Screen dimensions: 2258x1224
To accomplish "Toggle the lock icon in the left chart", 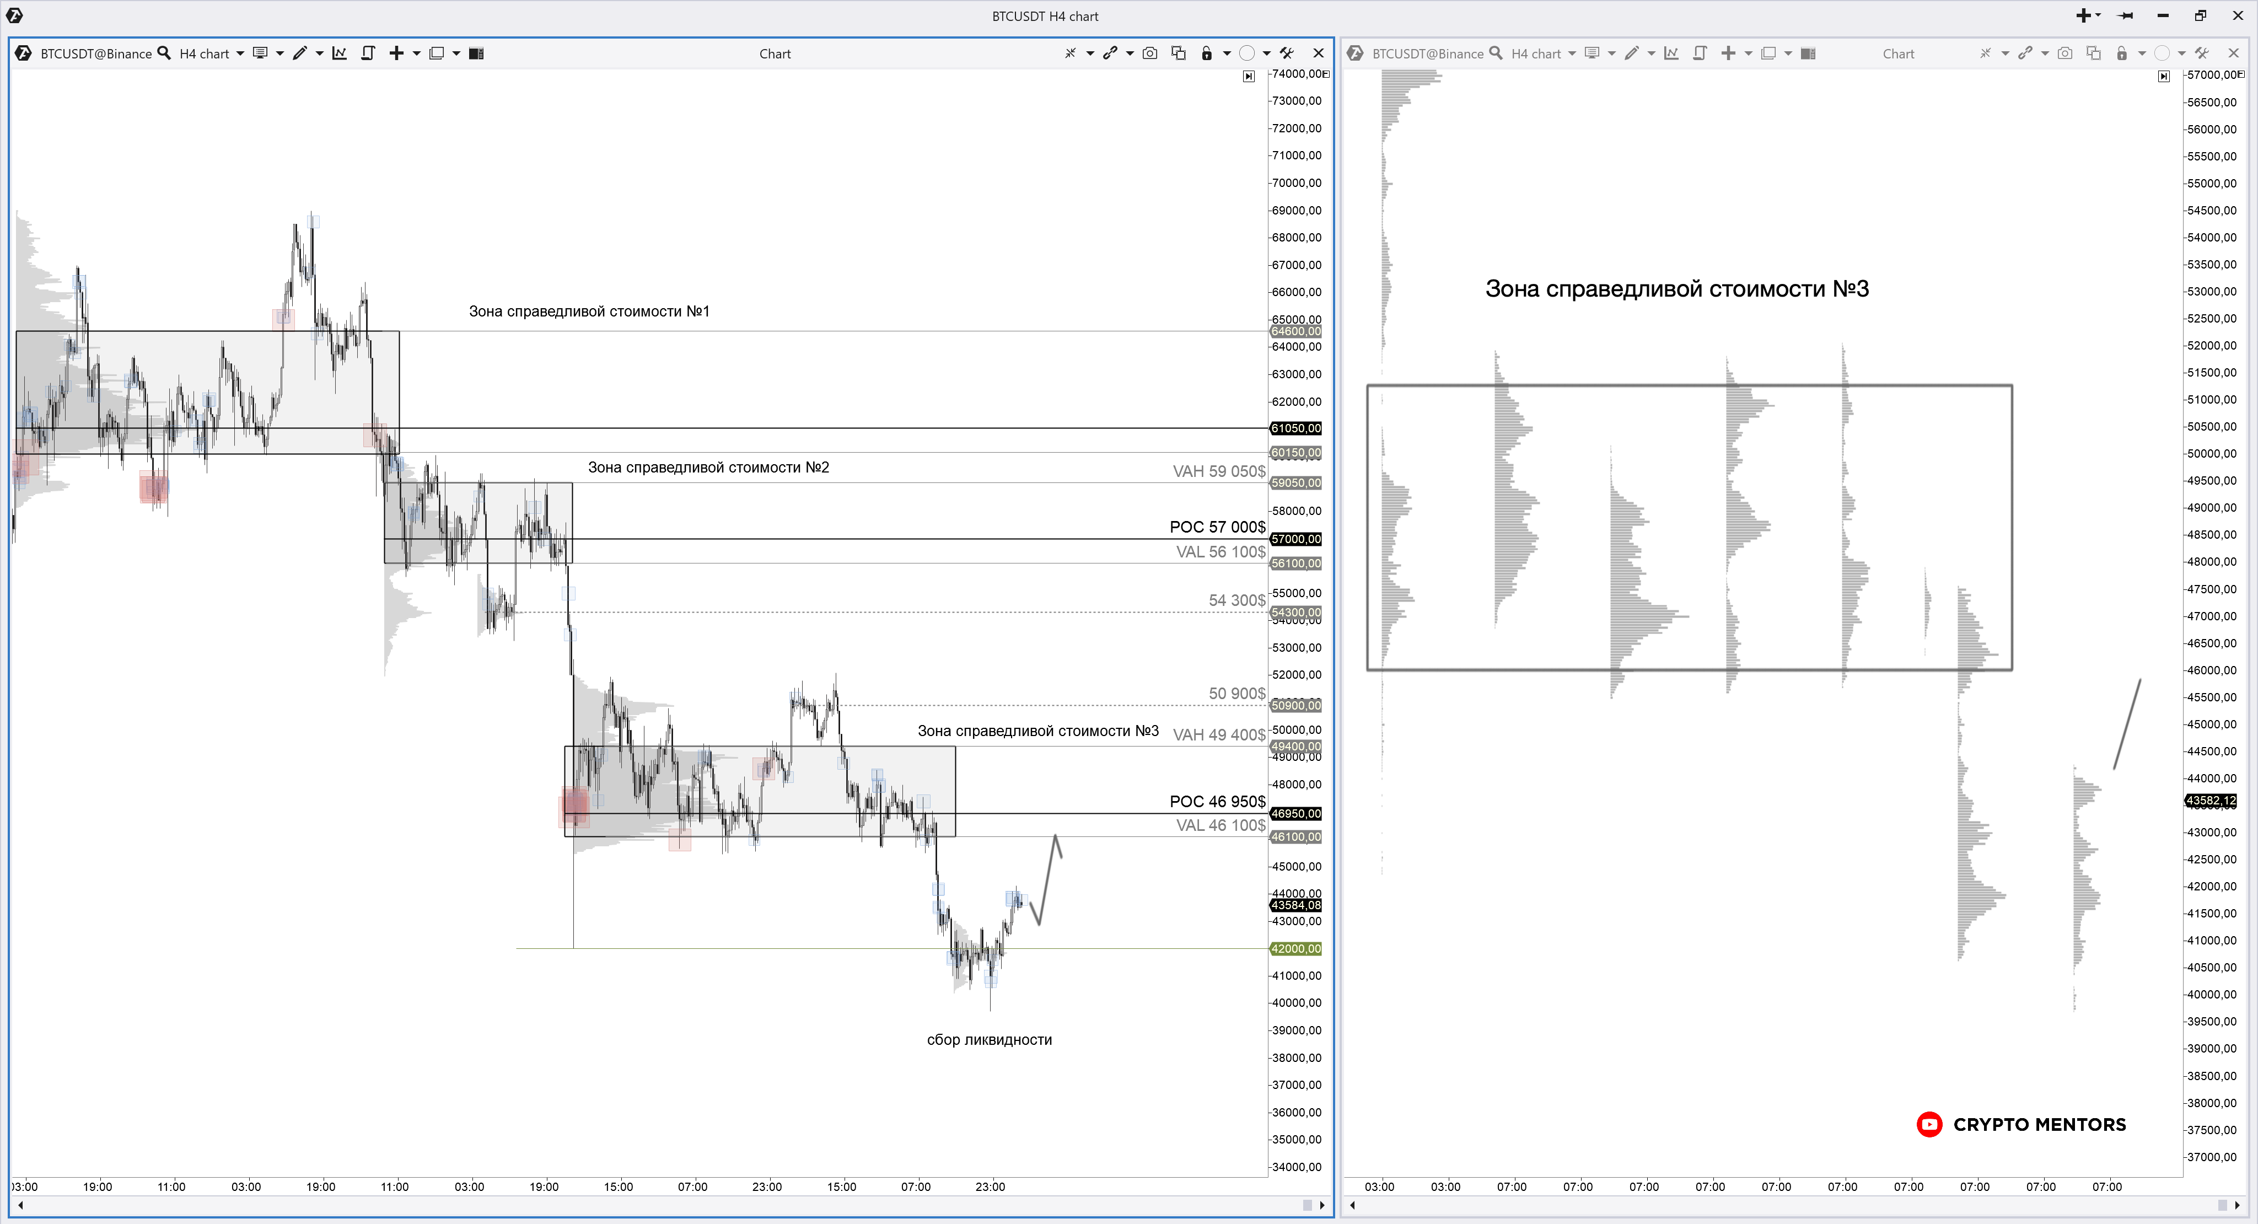I will (1206, 53).
